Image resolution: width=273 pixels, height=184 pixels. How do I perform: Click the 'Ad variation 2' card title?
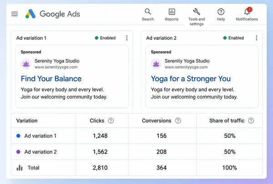(x=161, y=38)
